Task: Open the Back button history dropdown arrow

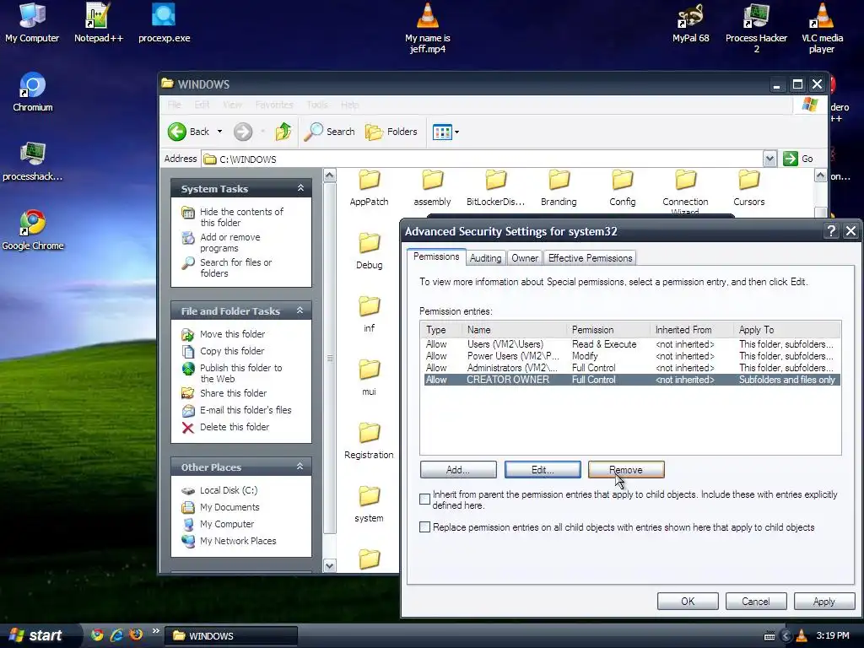Action: (x=220, y=132)
